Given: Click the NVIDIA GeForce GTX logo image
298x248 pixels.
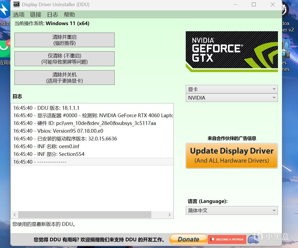Looking at the screenshot, I should [x=232, y=52].
